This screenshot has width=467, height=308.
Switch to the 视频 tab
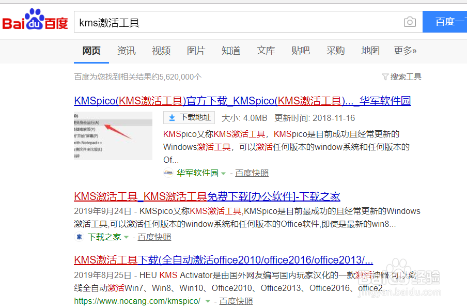tap(161, 51)
